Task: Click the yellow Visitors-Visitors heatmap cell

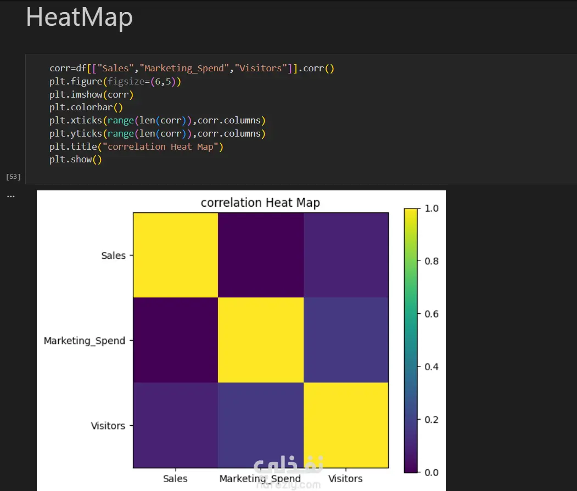Action: [x=346, y=425]
